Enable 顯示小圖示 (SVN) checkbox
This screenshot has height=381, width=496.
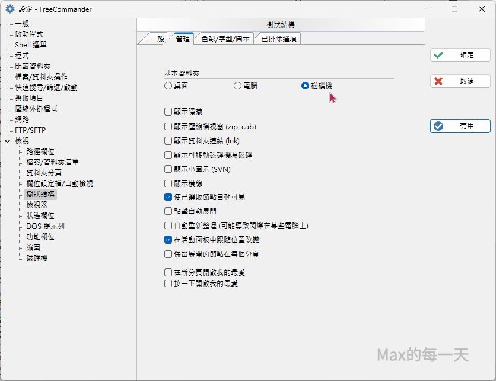[168, 169]
